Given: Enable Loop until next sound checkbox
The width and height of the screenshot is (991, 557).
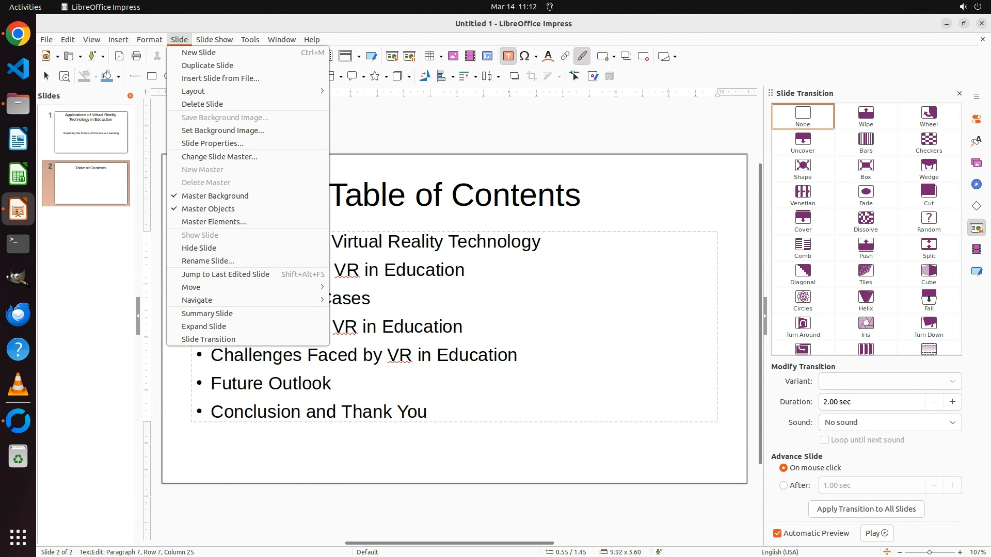Looking at the screenshot, I should [824, 440].
